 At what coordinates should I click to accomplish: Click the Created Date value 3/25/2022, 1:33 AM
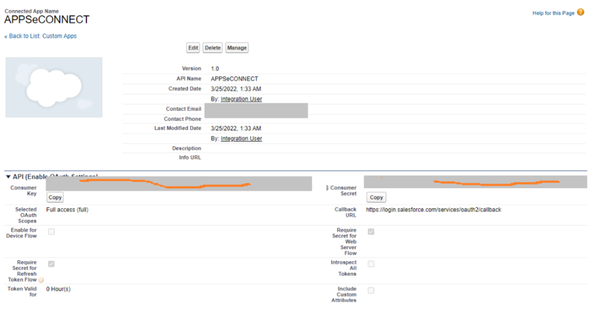tap(236, 89)
